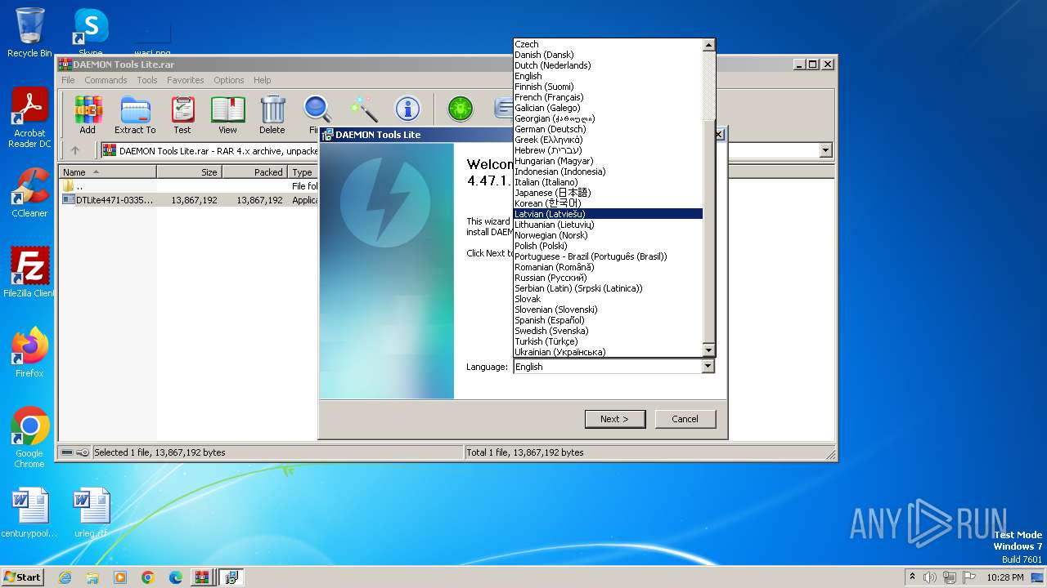The height and width of the screenshot is (588, 1047).
Task: Click the Info toolbar icon
Action: point(407,109)
